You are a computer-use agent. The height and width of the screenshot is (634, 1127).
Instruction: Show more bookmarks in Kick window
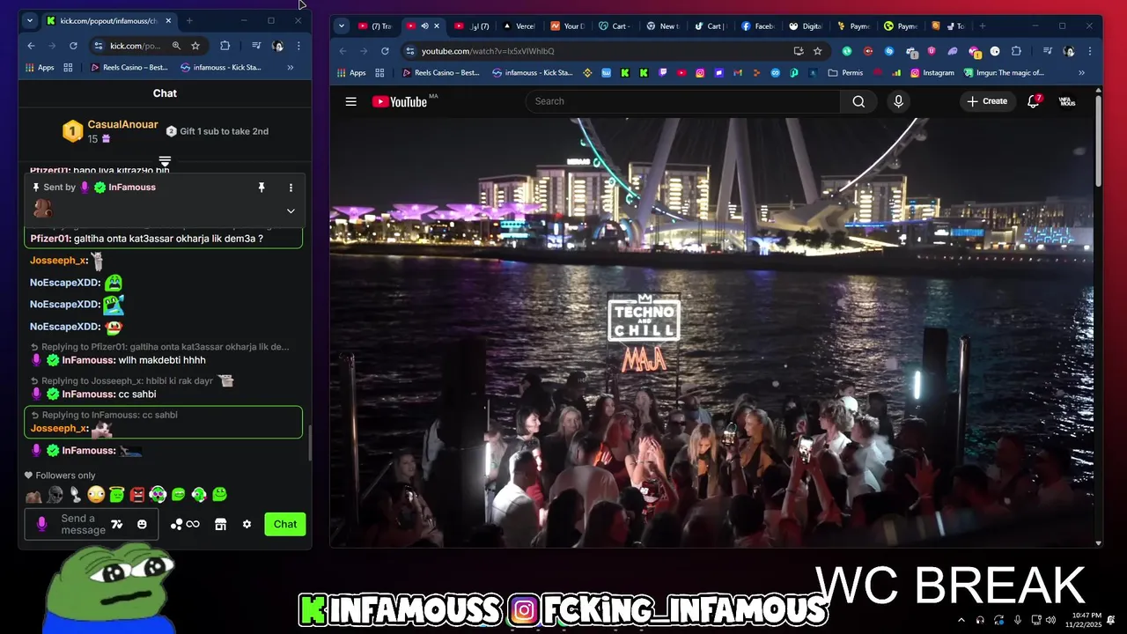[x=291, y=67]
